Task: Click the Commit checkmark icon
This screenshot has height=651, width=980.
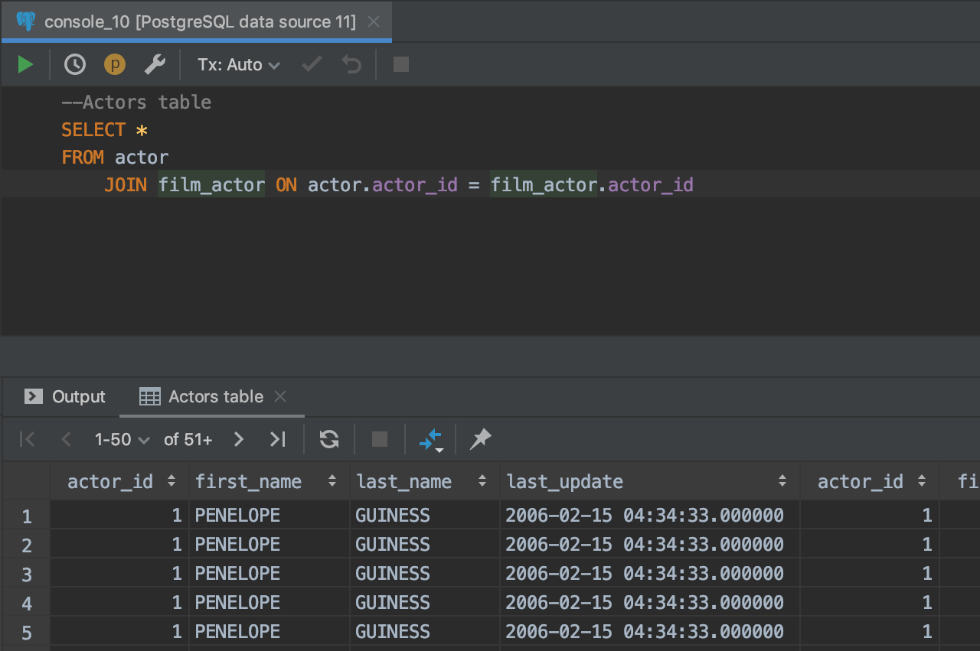Action: [x=312, y=65]
